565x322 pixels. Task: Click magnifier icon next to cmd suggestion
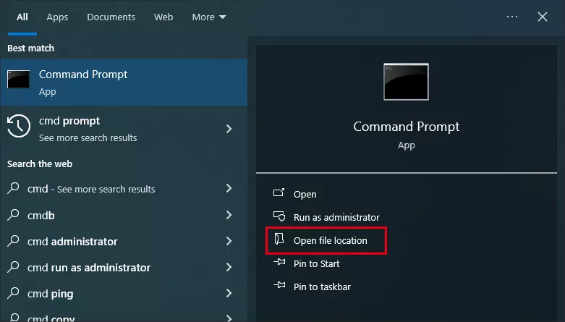[x=13, y=188]
